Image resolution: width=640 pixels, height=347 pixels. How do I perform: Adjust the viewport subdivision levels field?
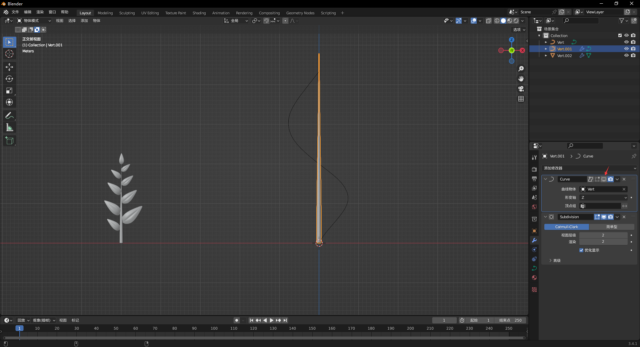point(603,235)
